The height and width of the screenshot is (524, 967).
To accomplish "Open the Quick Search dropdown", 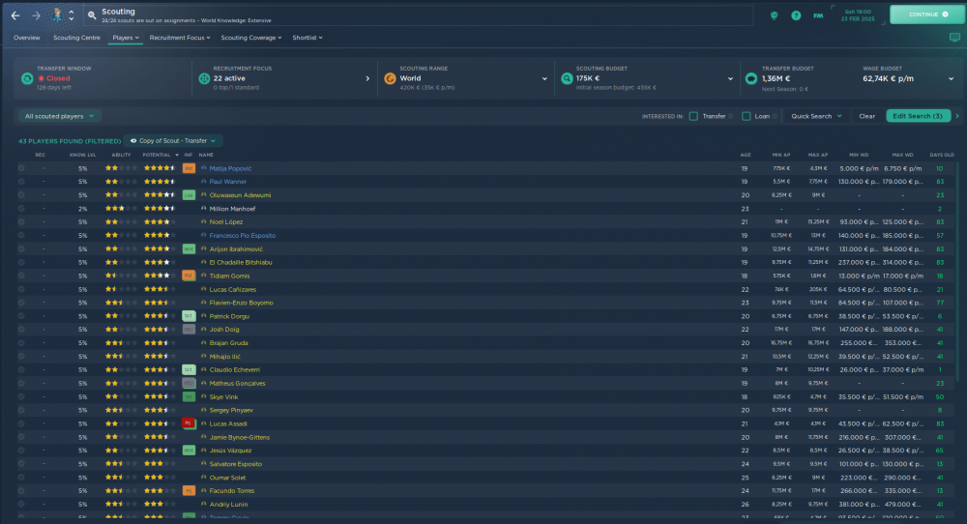I will coord(816,116).
